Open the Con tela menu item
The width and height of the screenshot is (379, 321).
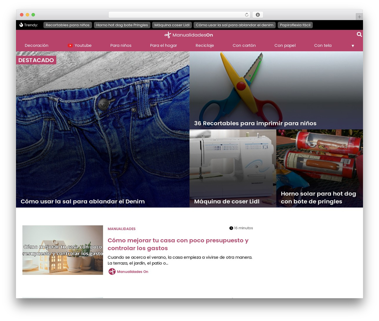click(323, 45)
